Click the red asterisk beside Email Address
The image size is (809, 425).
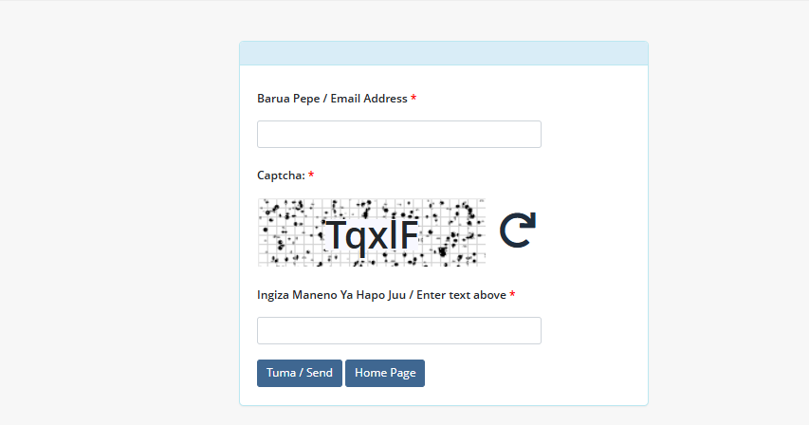pos(414,98)
